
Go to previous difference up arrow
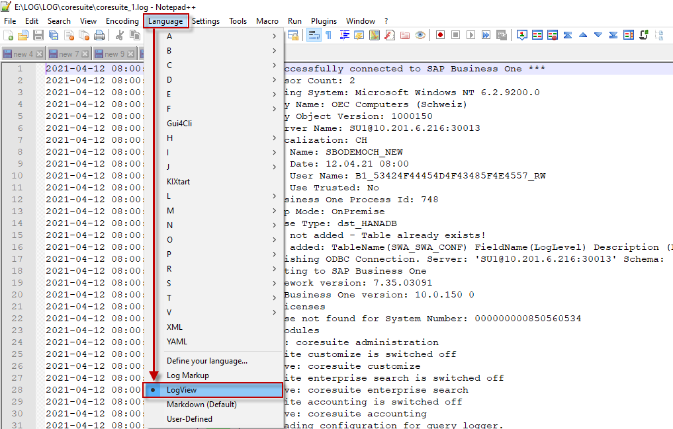click(x=583, y=35)
